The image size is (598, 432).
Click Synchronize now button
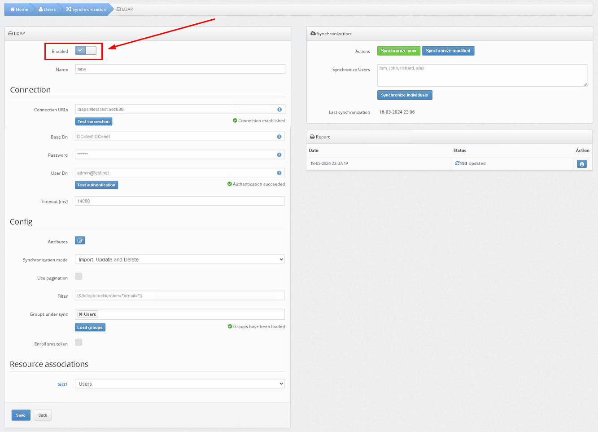398,51
